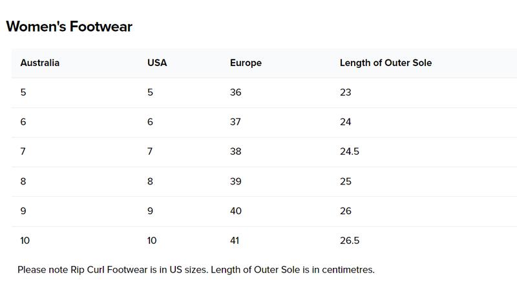Click the Women's Footwear heading
Image resolution: width=517 pixels, height=308 pixels.
[x=69, y=27]
